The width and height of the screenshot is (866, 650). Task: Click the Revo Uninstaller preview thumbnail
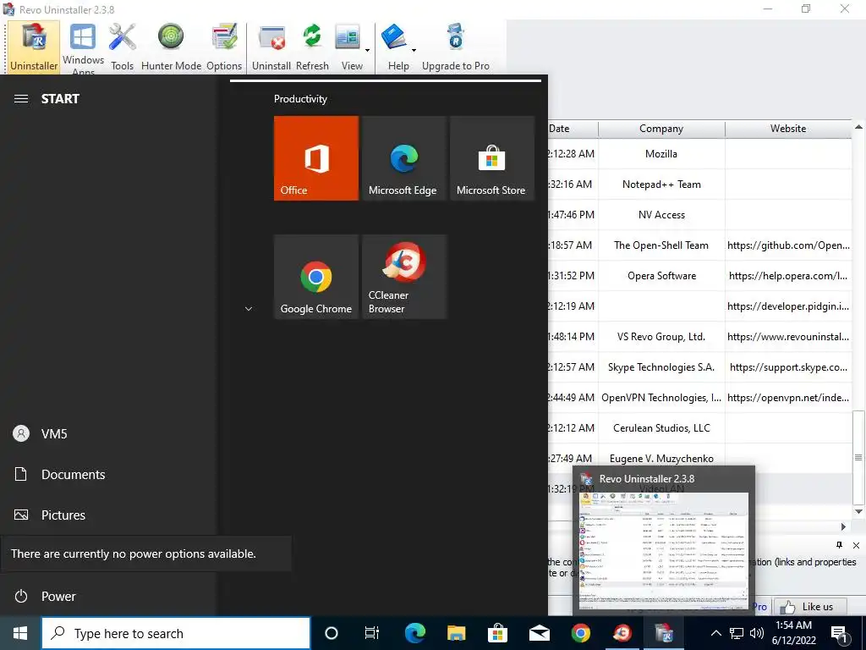(663, 551)
